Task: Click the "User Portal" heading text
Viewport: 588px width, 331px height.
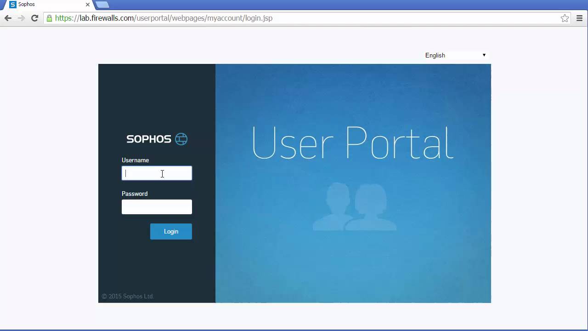Action: (x=353, y=143)
